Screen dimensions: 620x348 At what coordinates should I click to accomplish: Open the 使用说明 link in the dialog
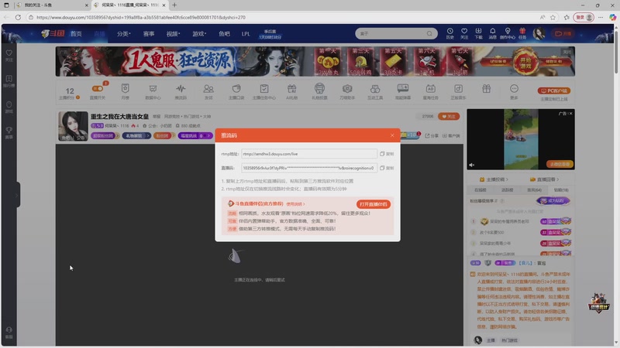[295, 204]
